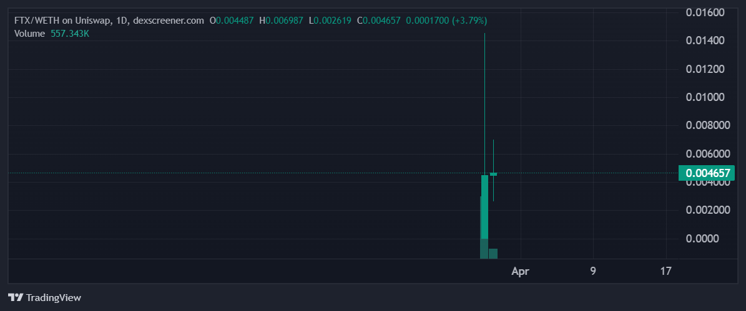Click the TradingView logo
The width and height of the screenshot is (746, 311).
16,298
